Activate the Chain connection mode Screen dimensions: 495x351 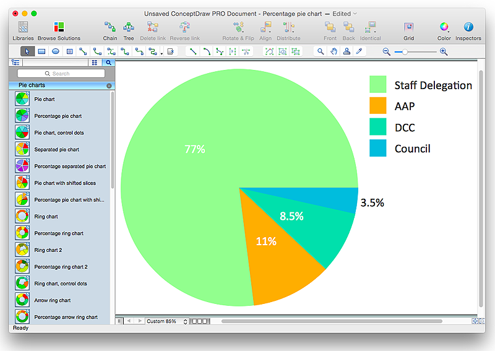click(110, 31)
